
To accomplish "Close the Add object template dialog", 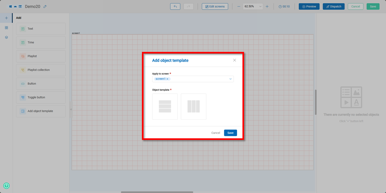I will click(234, 60).
